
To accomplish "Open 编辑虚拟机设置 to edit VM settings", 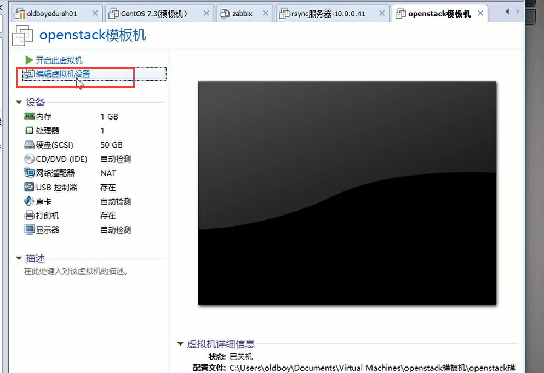I will [63, 74].
